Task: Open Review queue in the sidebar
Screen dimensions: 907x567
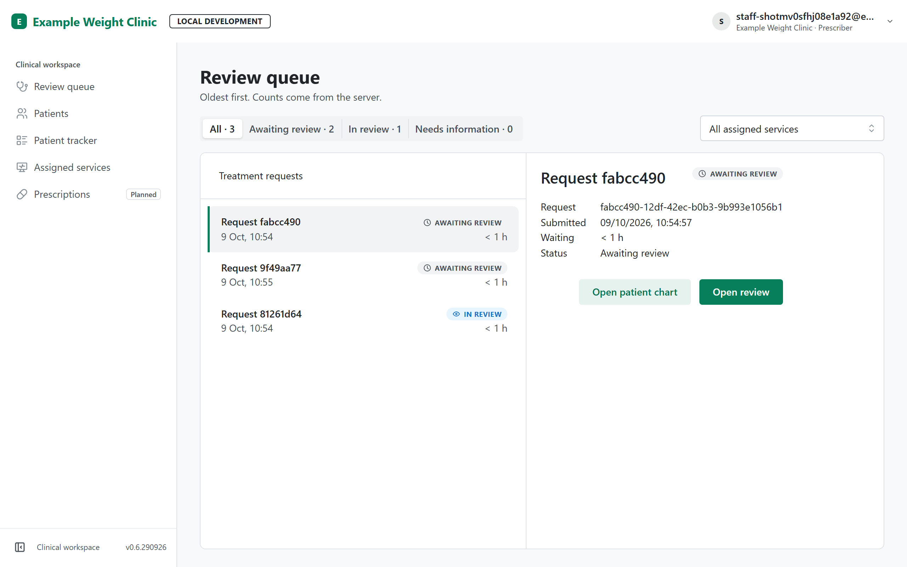Action: 88,86
